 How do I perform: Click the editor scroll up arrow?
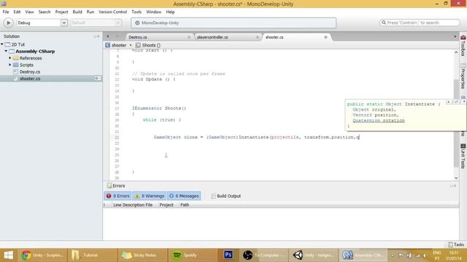click(456, 52)
